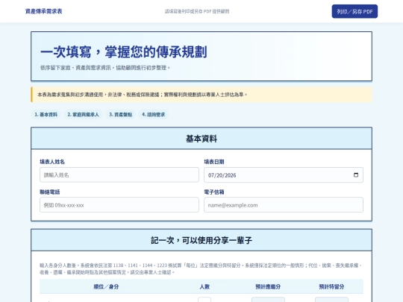Open the calendar picker icon
The width and height of the screenshot is (403, 302).
356,175
